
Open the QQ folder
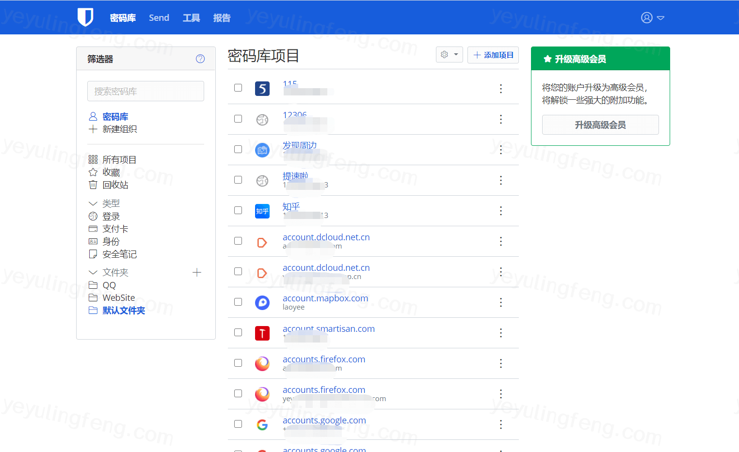(x=109, y=285)
